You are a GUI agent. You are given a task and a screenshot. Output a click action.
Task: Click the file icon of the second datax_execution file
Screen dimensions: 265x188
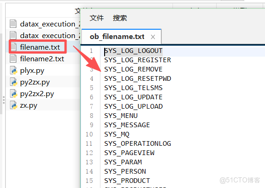click(x=13, y=35)
